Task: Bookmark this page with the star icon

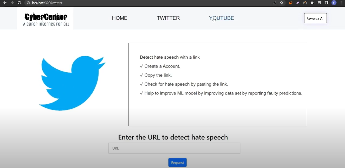Action: point(282,3)
